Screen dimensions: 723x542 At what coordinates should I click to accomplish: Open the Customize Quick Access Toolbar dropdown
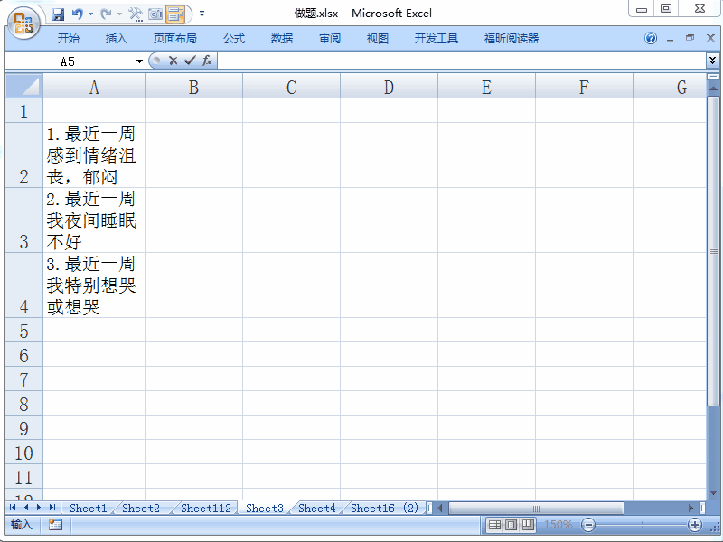(202, 14)
